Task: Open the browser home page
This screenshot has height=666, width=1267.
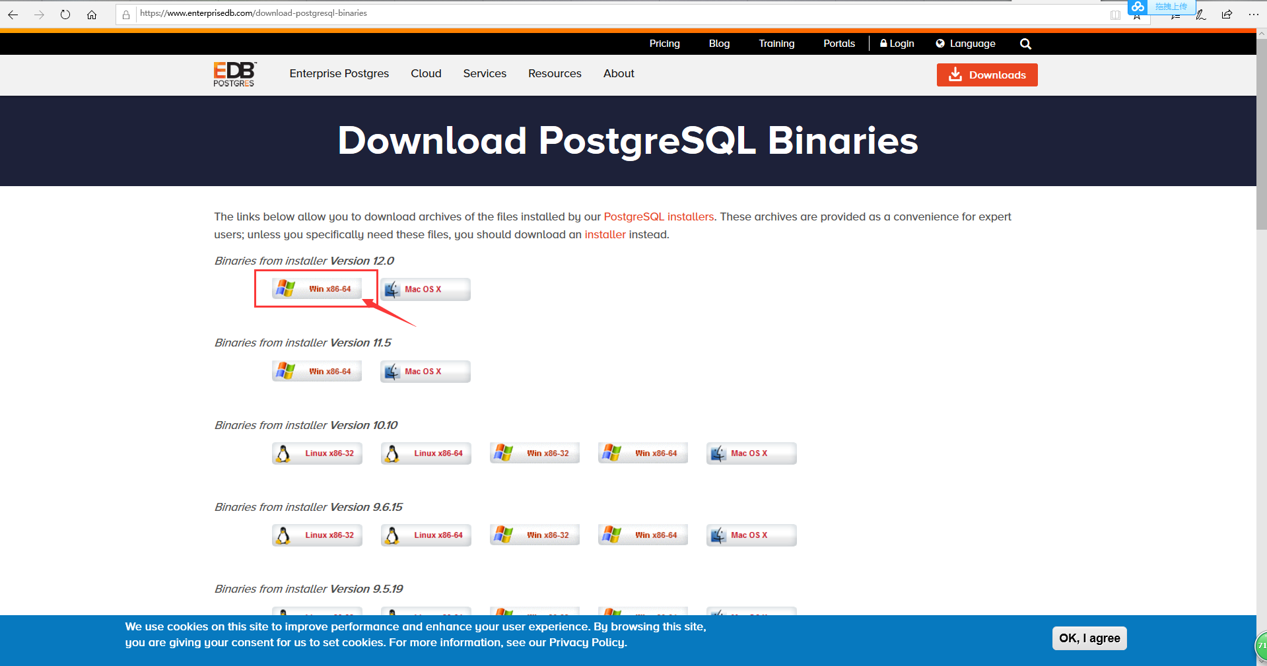Action: (x=92, y=15)
